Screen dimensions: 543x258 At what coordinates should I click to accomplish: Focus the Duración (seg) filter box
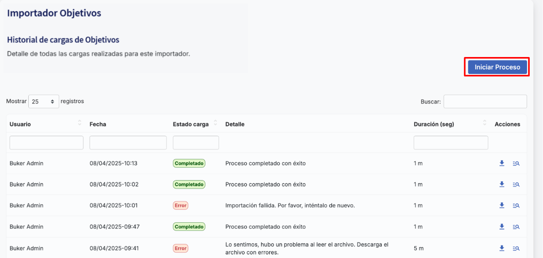pyautogui.click(x=451, y=143)
